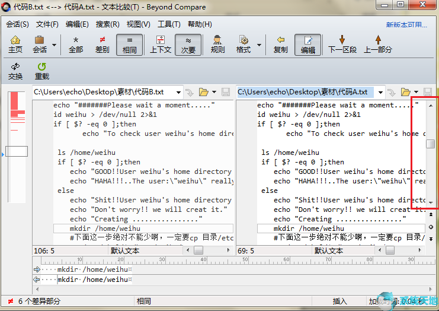Click the left file path field 代码B.txt
The height and width of the screenshot is (311, 439).
coord(104,92)
